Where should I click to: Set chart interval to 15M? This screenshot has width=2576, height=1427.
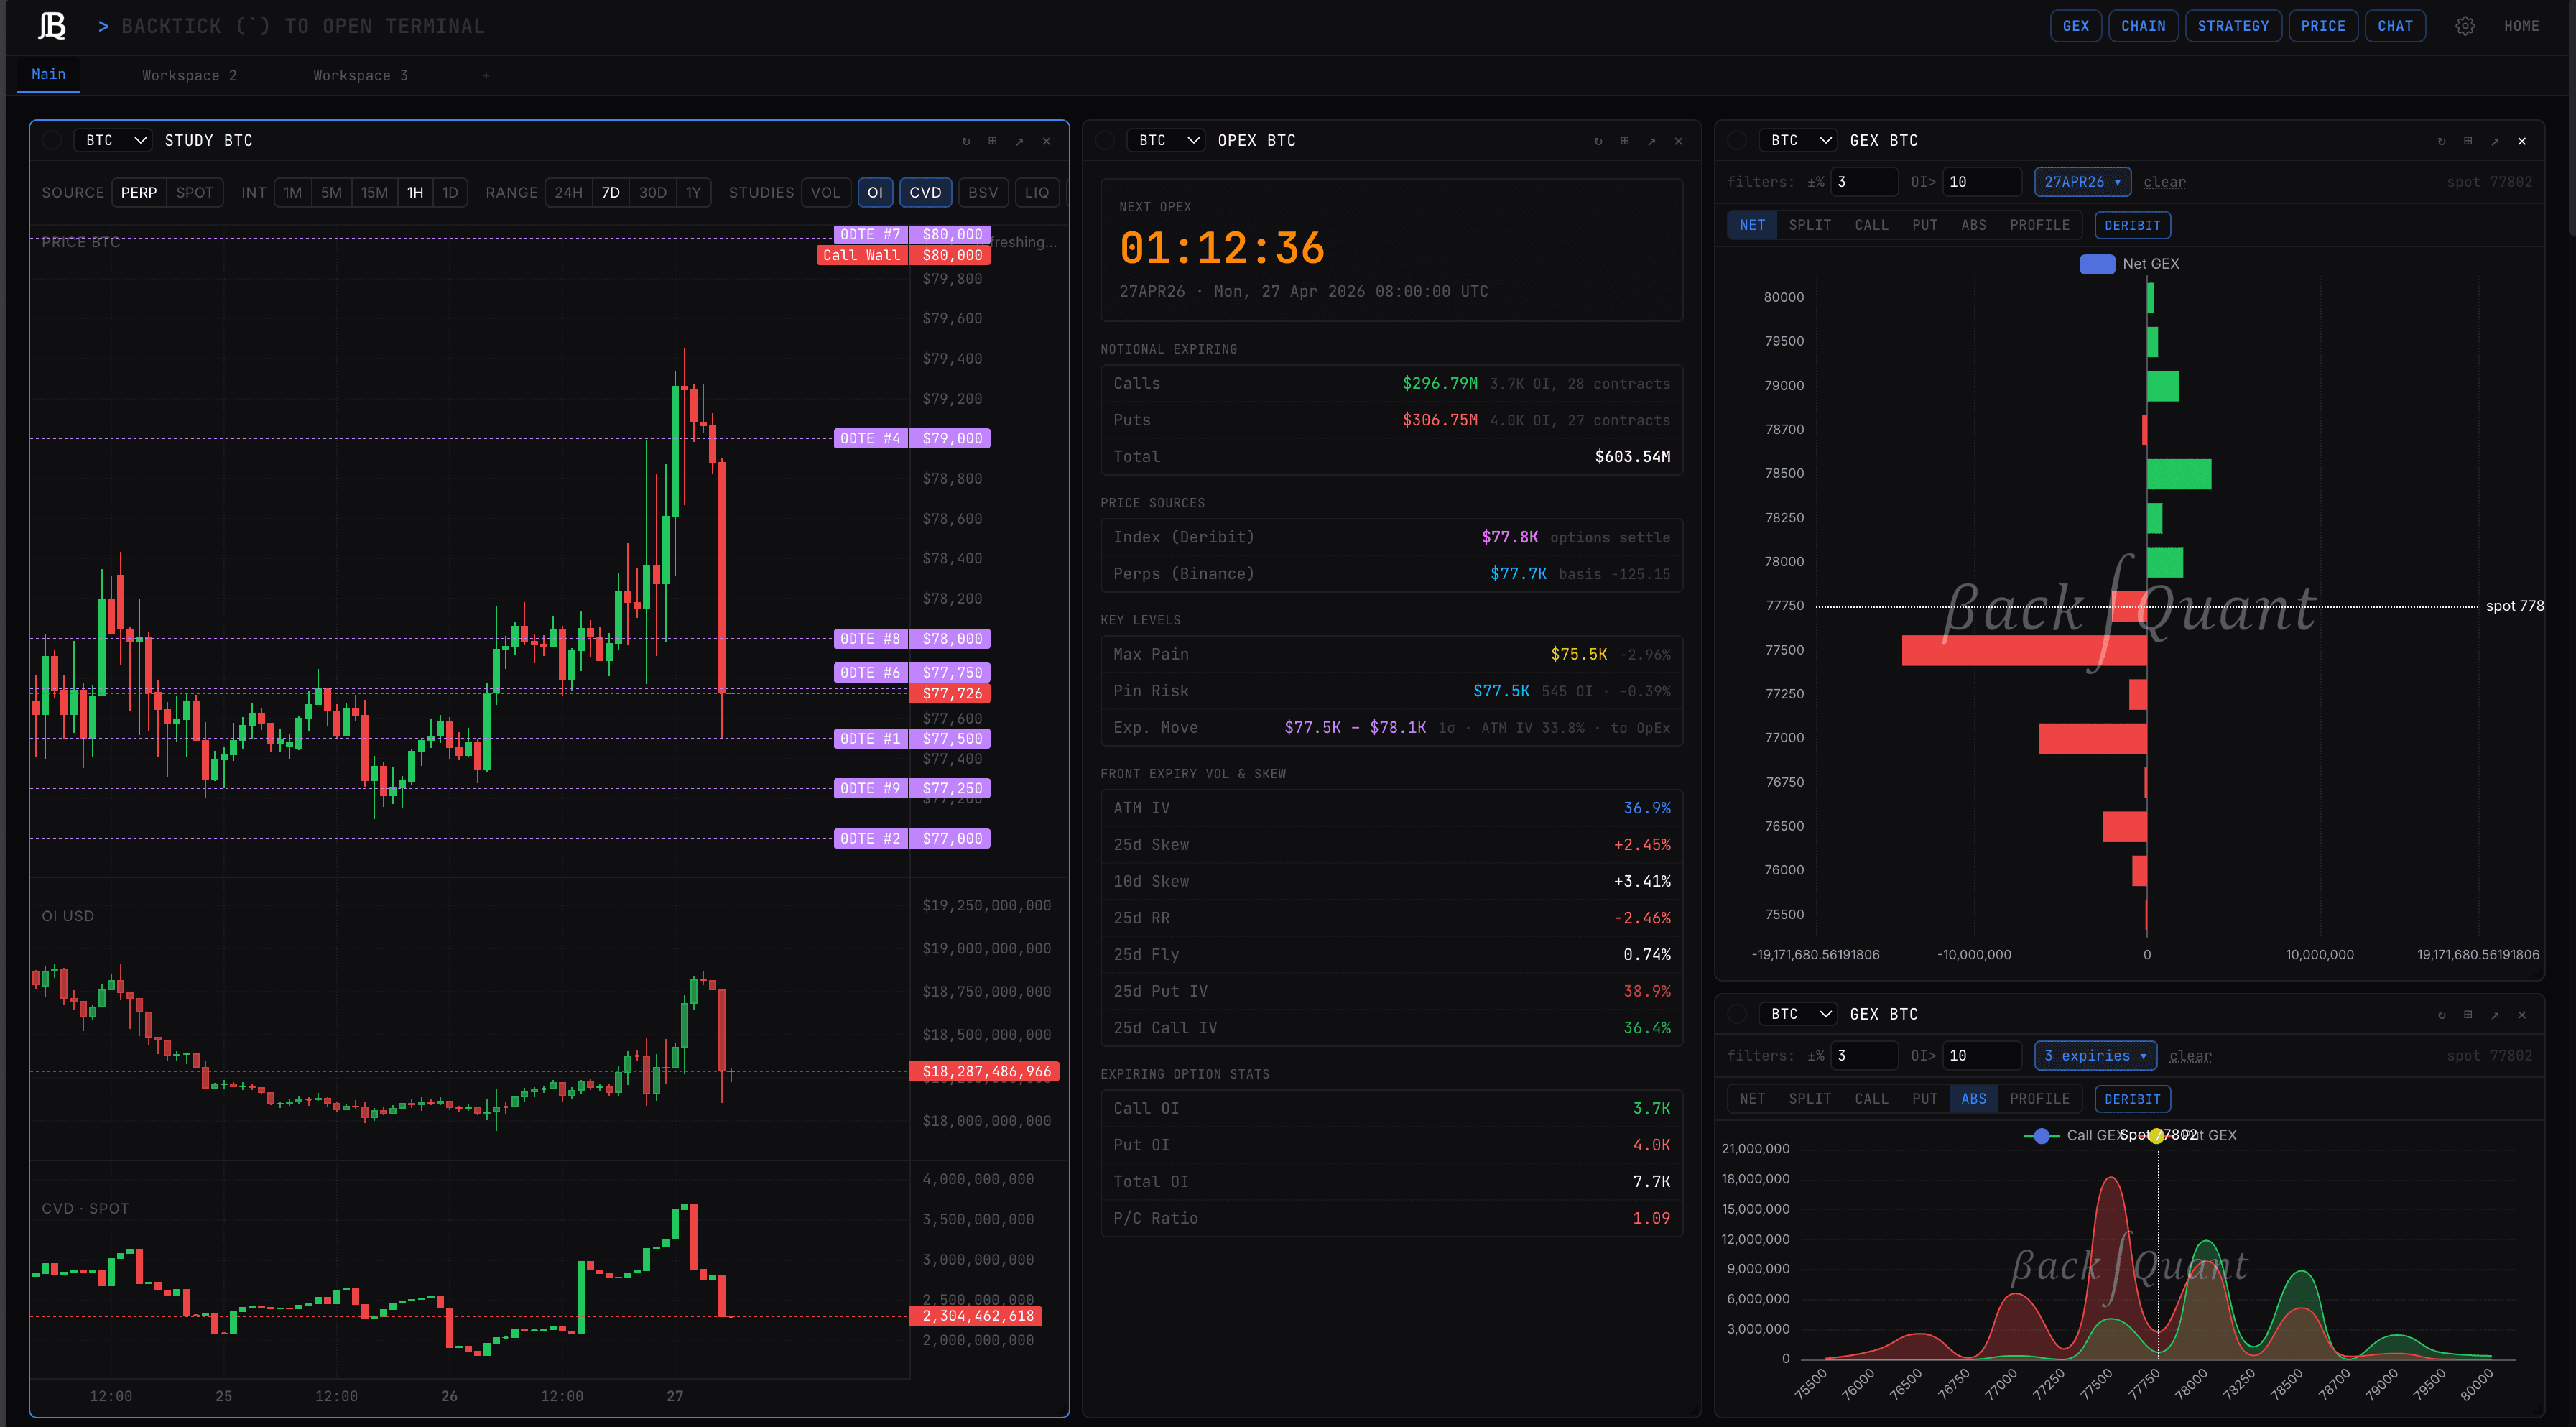pos(374,193)
